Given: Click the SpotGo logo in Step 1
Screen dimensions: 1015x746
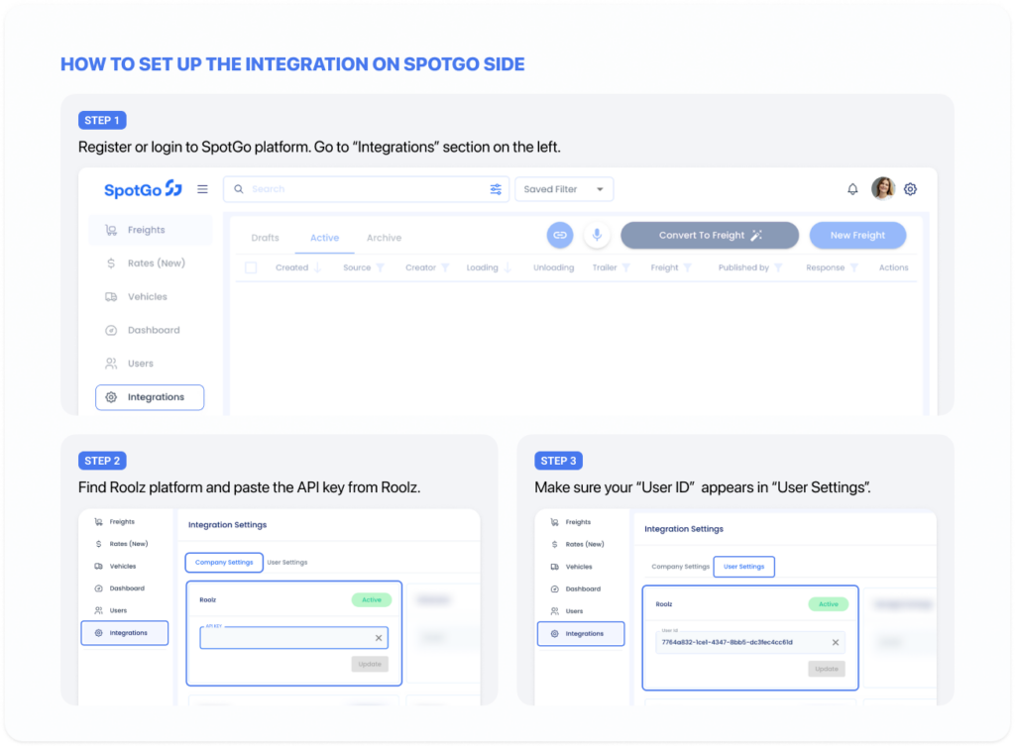Looking at the screenshot, I should 143,189.
